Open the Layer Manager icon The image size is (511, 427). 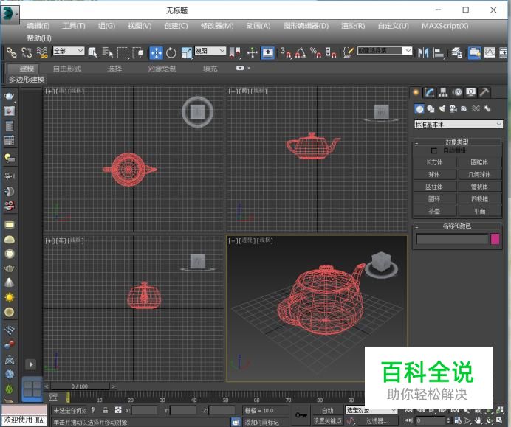point(457,52)
